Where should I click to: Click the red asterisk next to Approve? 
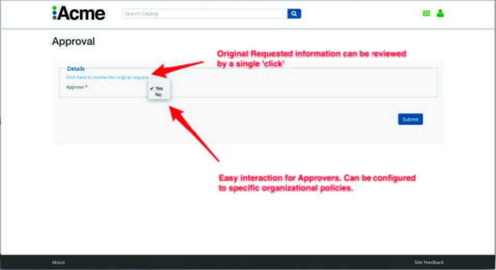coord(86,87)
